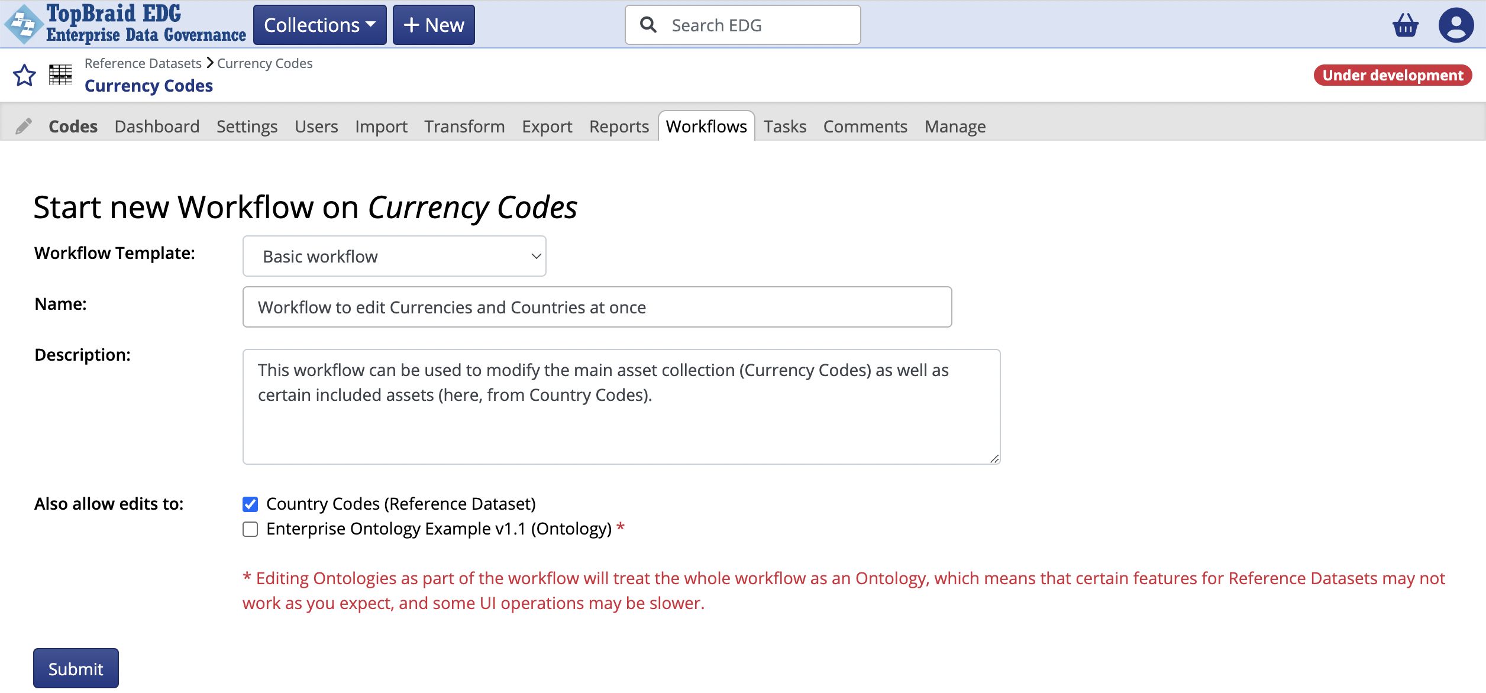
Task: Submit the new workflow form
Action: point(76,669)
